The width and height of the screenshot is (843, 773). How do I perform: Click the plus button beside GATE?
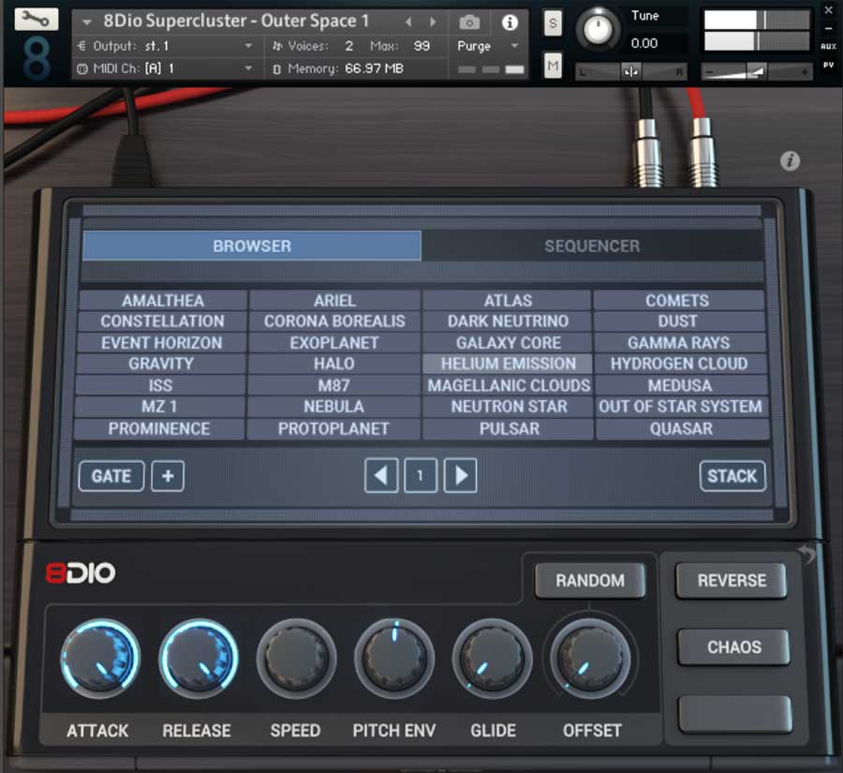[x=168, y=476]
